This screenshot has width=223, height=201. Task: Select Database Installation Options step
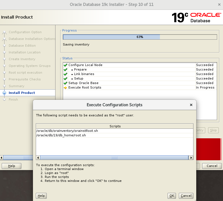point(32,39)
